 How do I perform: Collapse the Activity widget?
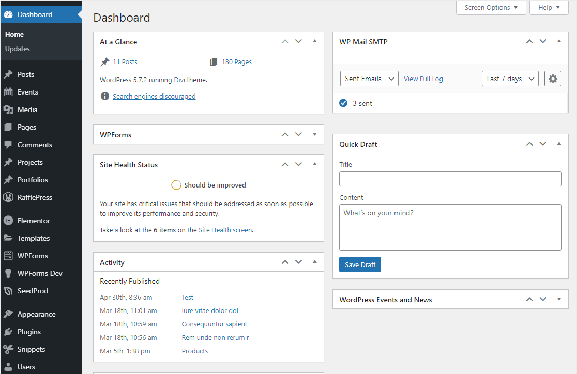pos(315,262)
